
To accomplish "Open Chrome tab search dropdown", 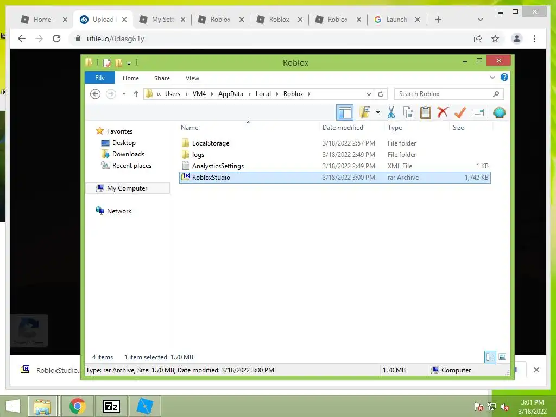I will (x=480, y=20).
